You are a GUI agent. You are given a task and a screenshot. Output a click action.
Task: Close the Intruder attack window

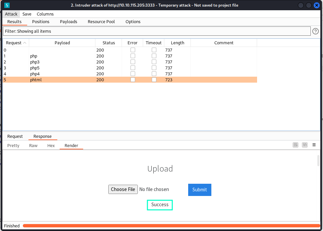(317, 5)
